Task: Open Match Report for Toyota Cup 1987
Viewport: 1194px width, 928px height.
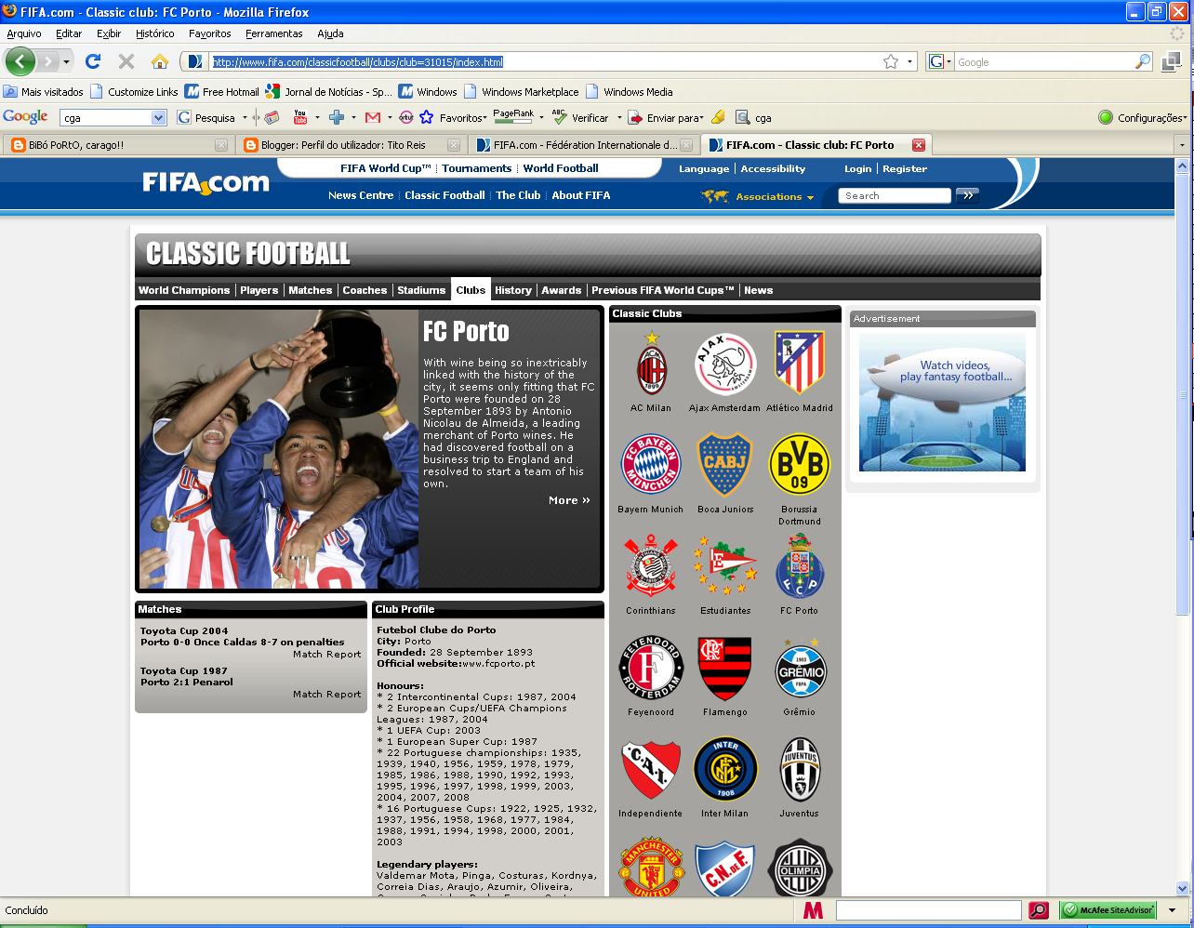Action: point(326,695)
